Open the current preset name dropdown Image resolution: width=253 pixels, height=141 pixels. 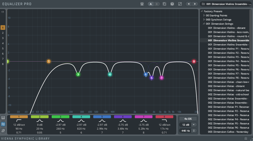pyautogui.click(x=226, y=4)
